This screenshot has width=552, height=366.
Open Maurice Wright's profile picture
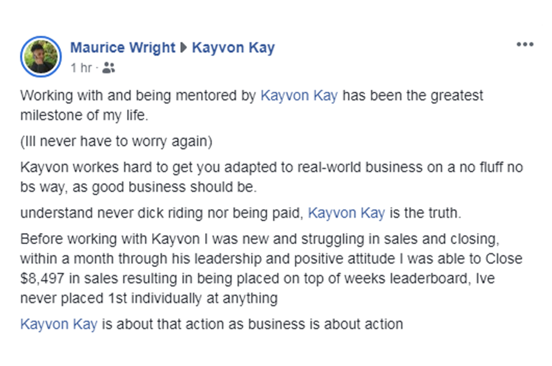point(40,56)
